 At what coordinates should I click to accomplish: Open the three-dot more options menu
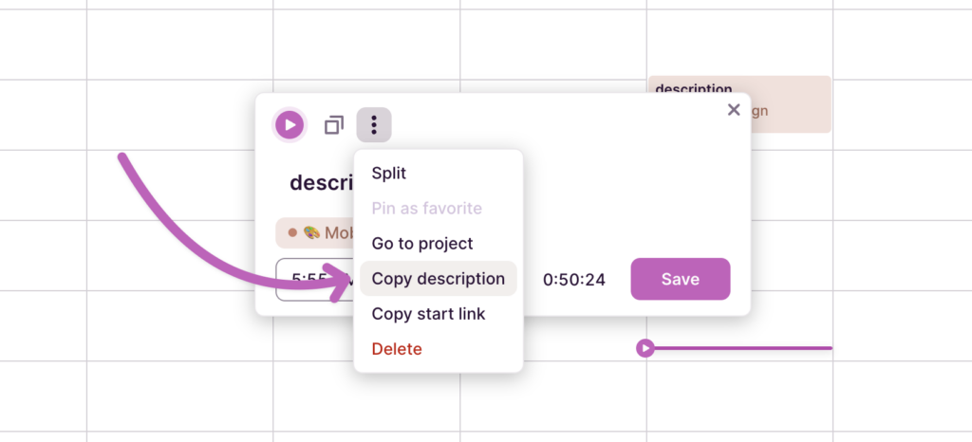[x=374, y=125]
